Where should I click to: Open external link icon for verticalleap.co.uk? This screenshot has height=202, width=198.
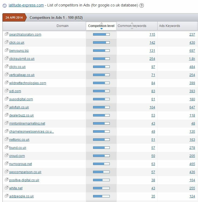[x=6, y=74]
